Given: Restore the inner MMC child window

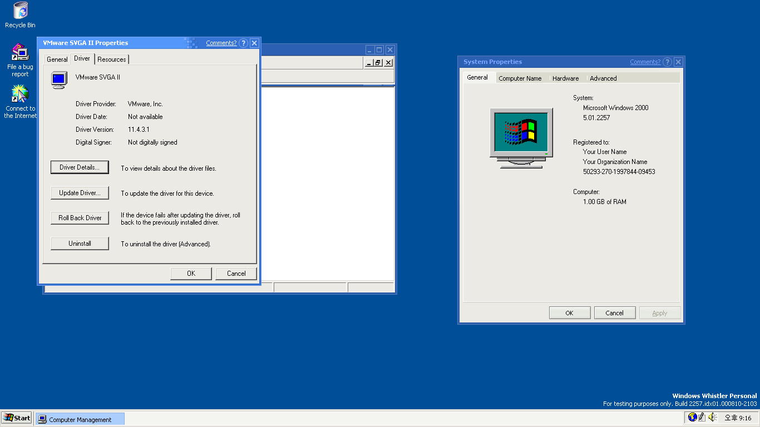Looking at the screenshot, I should coord(378,63).
